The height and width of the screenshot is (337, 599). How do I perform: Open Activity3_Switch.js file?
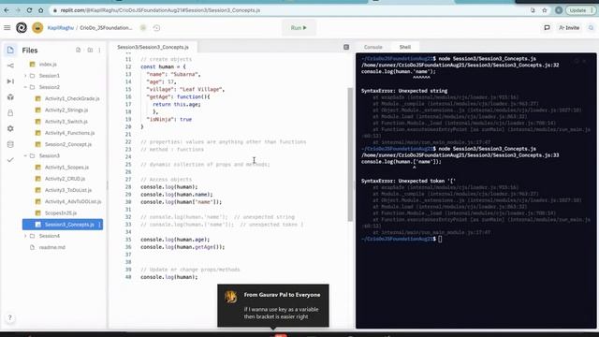click(x=66, y=122)
